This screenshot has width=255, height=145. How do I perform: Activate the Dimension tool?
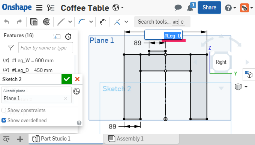pyautogui.click(x=103, y=22)
